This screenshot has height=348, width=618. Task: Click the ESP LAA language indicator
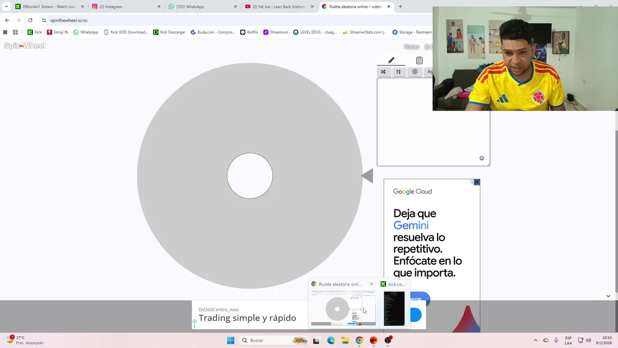(x=568, y=340)
